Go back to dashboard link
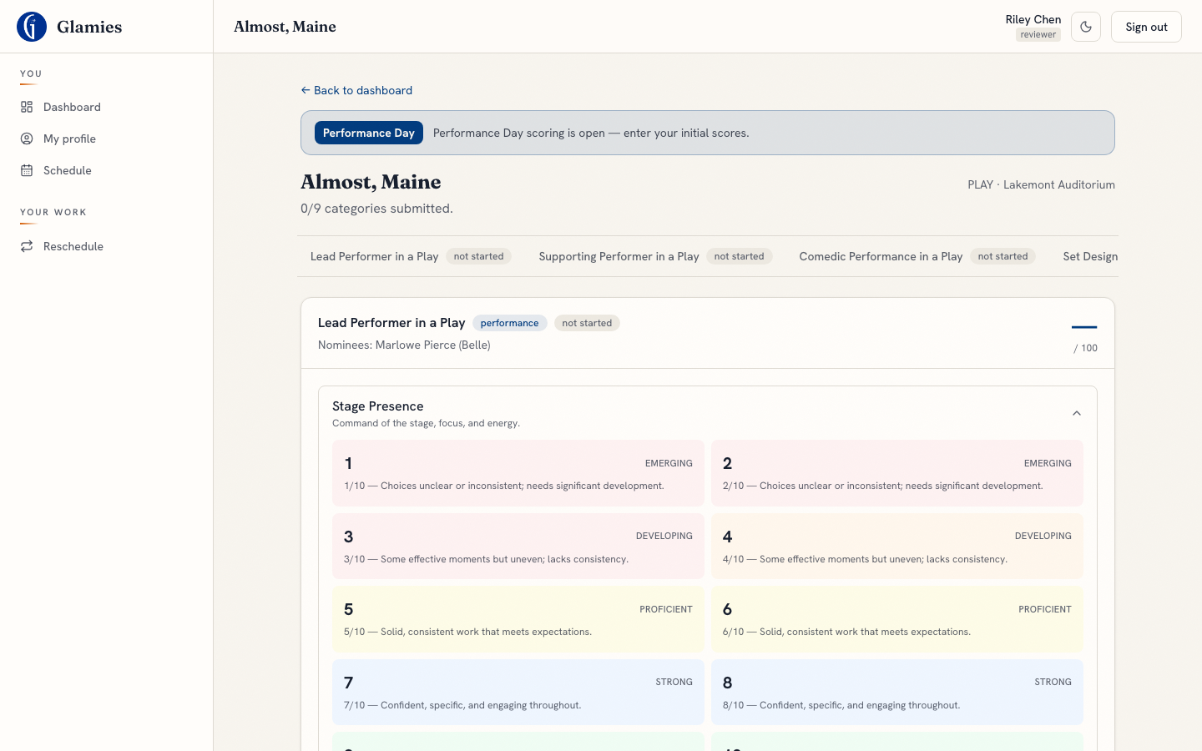 click(x=356, y=90)
